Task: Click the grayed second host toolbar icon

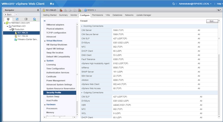Action: coord(66,10)
